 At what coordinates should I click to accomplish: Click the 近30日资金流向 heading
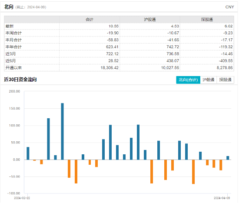point(20,80)
